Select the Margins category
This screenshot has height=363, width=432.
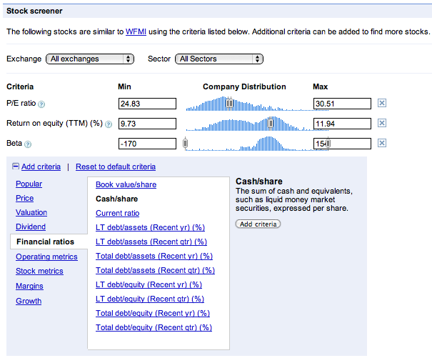29,286
